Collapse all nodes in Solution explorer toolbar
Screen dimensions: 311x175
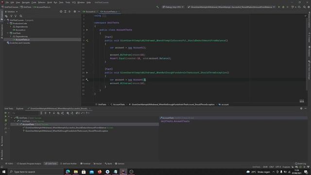69,12
